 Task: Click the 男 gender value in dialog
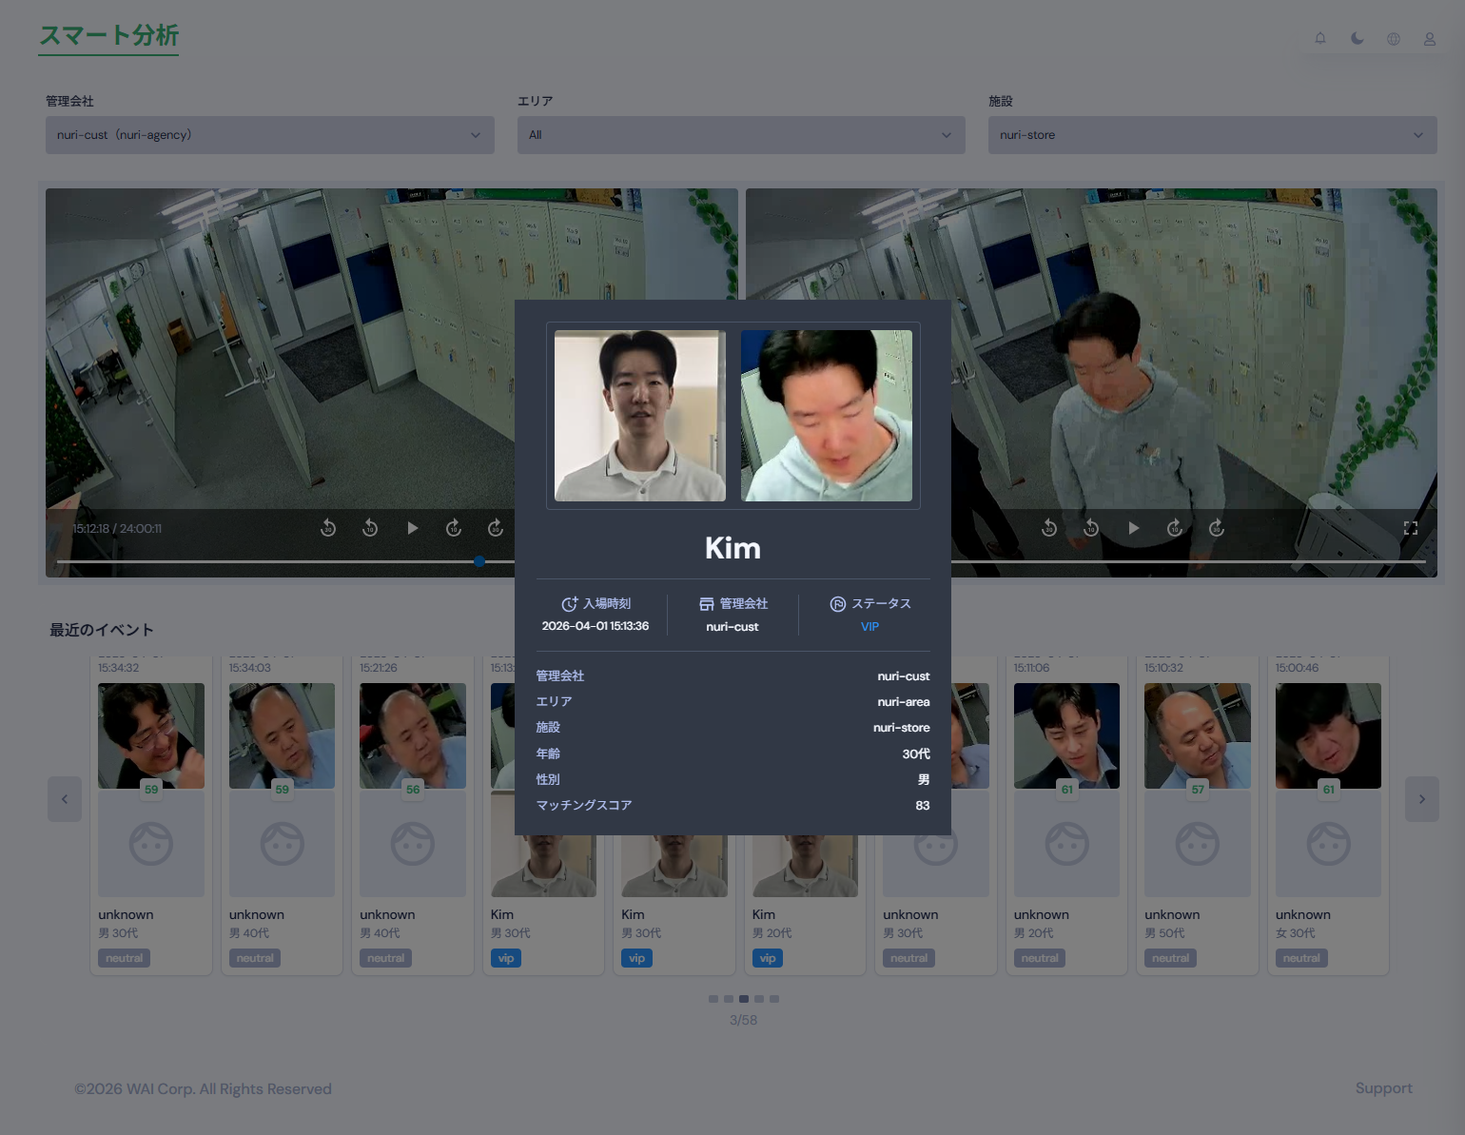(x=924, y=779)
